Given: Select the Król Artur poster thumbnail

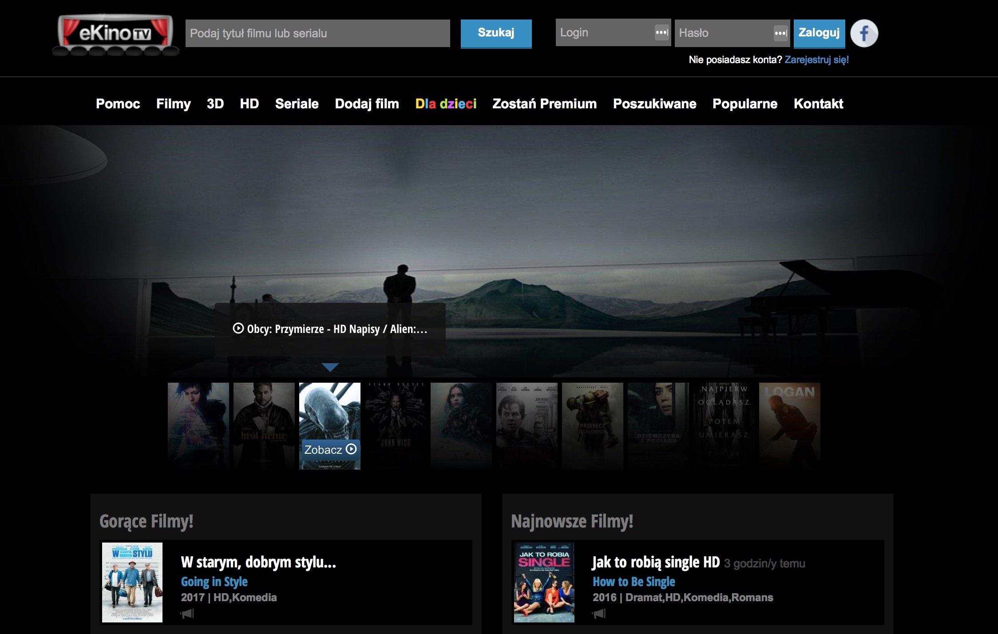Looking at the screenshot, I should (264, 426).
